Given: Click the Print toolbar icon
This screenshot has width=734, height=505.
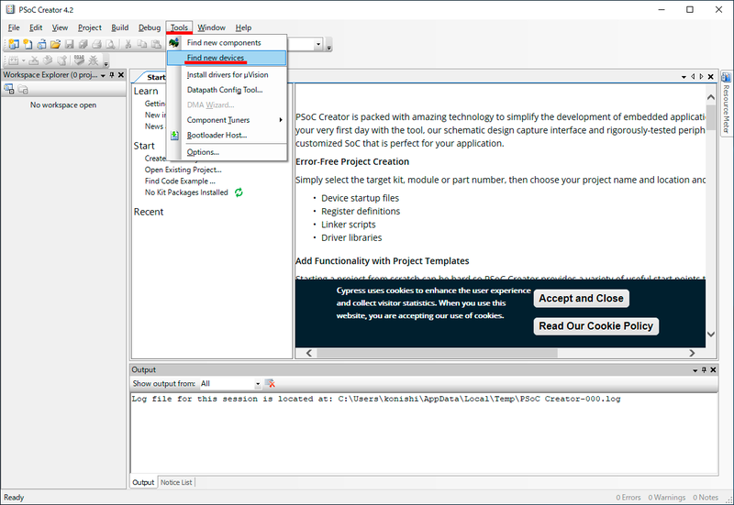Looking at the screenshot, I should click(x=96, y=44).
